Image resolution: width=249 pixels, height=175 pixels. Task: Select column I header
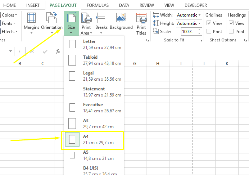[x=181, y=64]
